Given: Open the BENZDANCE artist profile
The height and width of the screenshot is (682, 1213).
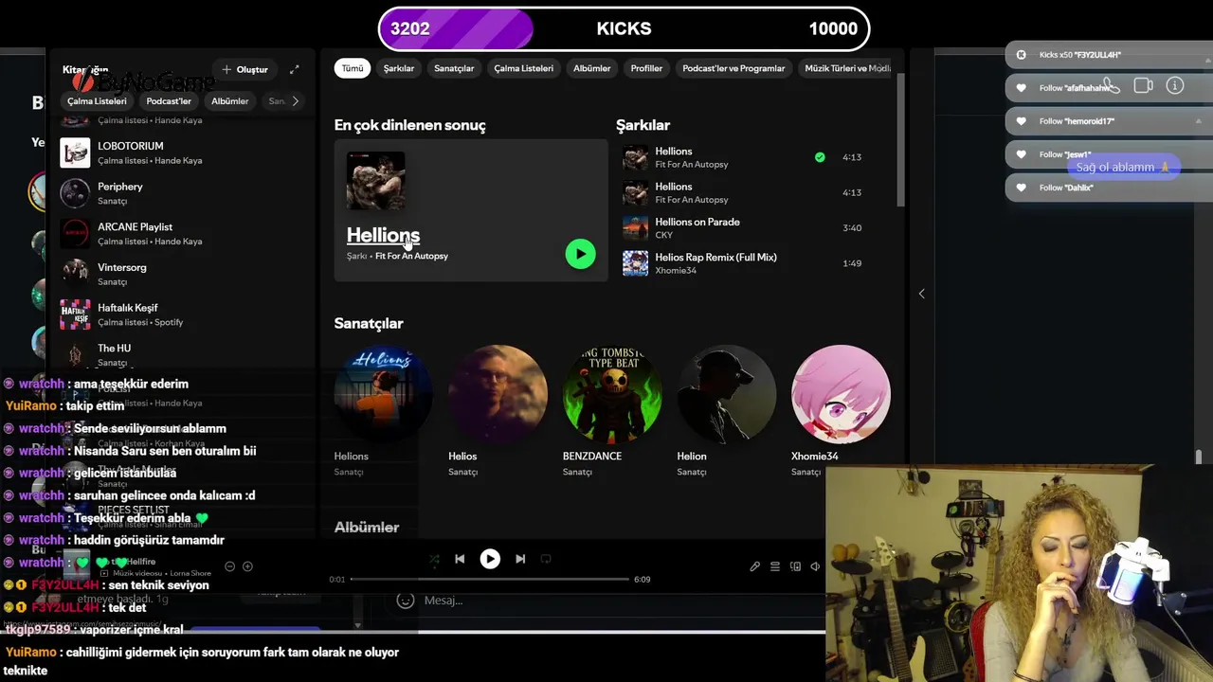Looking at the screenshot, I should click(x=612, y=394).
